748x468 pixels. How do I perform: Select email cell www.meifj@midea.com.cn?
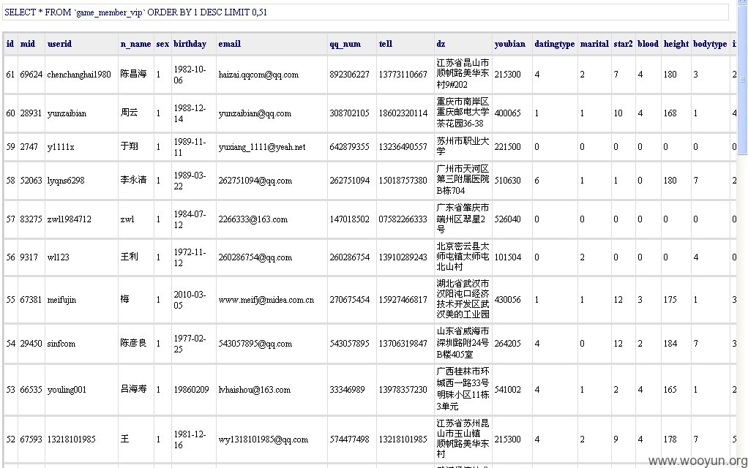(x=266, y=300)
